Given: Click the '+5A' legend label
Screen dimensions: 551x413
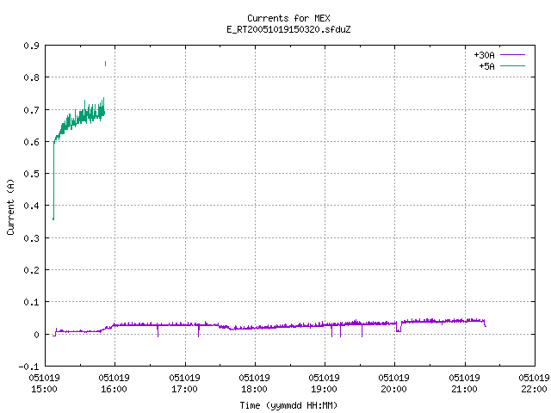Looking at the screenshot, I should [486, 66].
